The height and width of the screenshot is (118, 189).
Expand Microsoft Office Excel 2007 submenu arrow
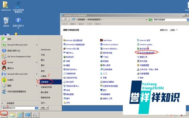click(37, 45)
